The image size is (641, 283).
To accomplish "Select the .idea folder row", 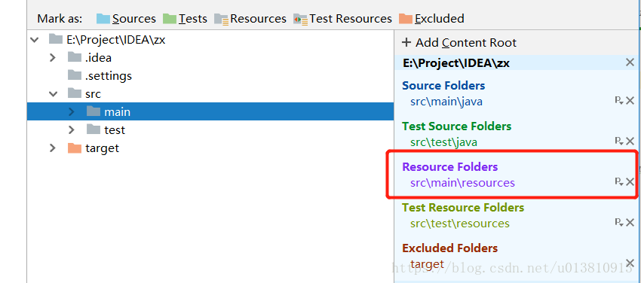I will 210,58.
